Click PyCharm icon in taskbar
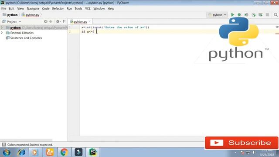The image size is (279, 157). [93, 152]
